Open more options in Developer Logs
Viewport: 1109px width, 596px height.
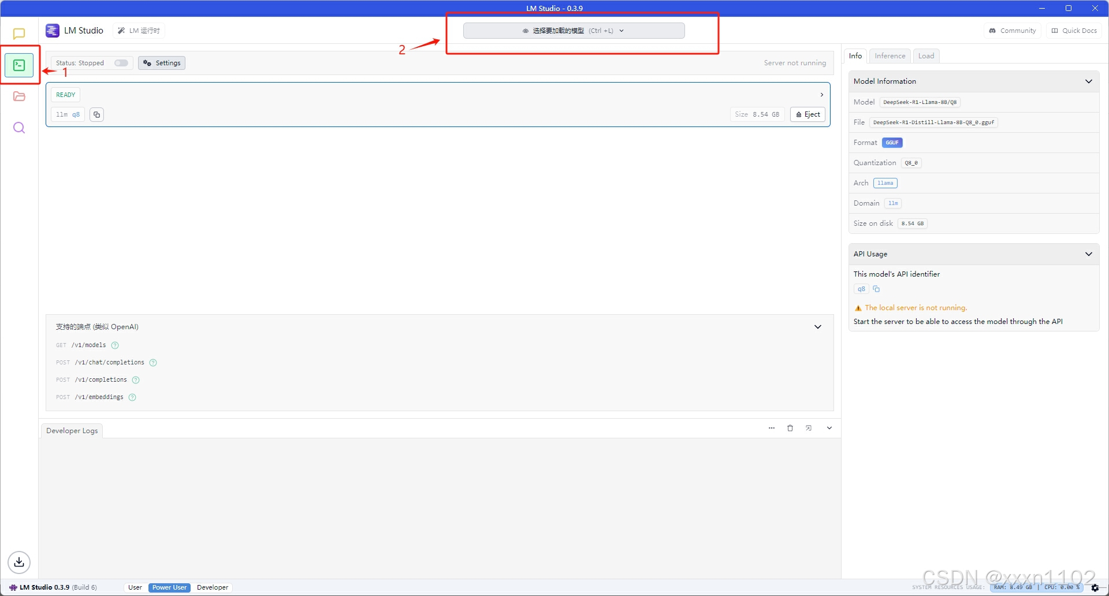(x=772, y=428)
